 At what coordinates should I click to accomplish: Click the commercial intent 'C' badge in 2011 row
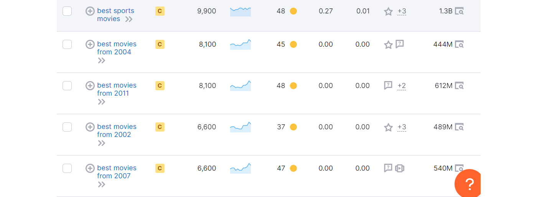[160, 86]
